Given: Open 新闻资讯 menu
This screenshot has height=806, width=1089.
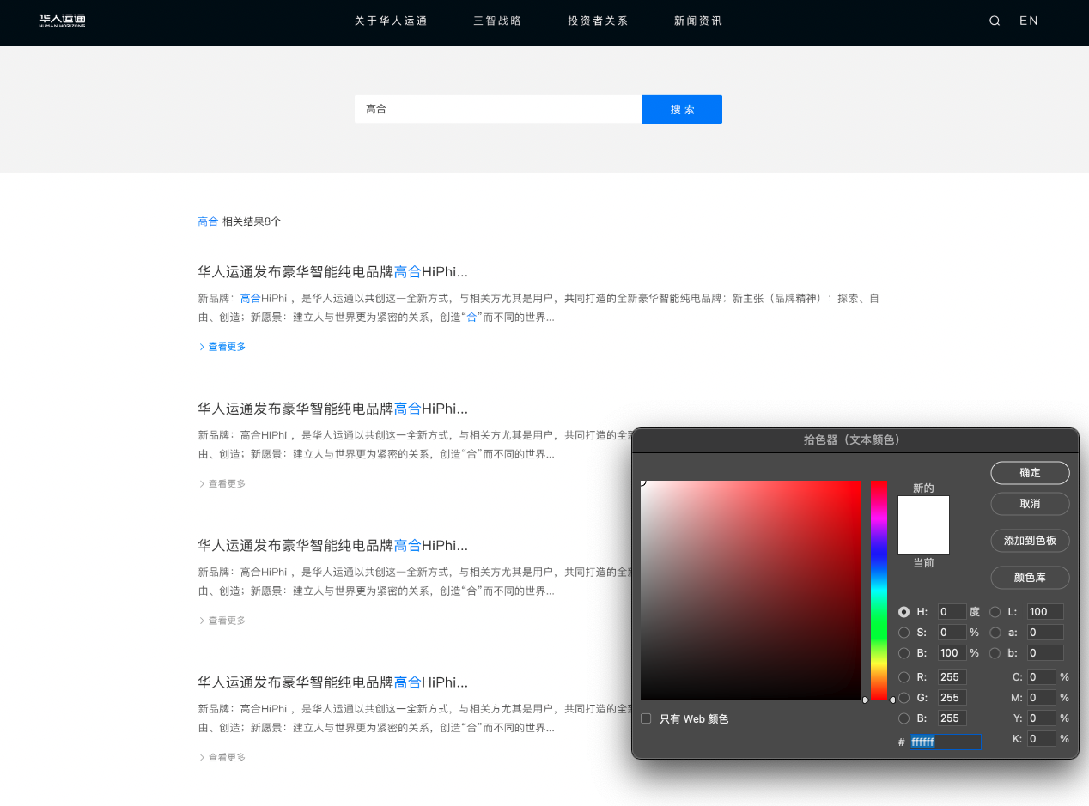Looking at the screenshot, I should coord(698,21).
